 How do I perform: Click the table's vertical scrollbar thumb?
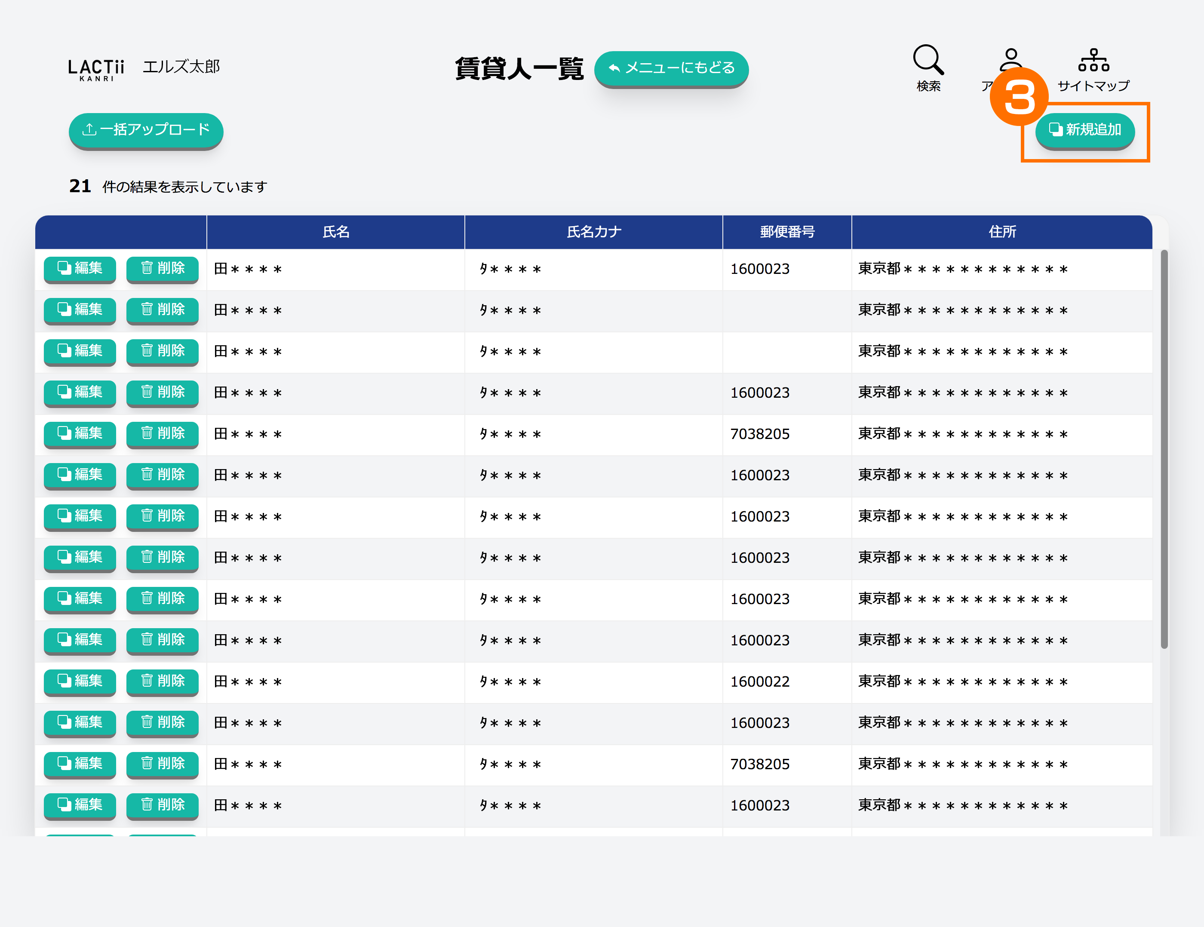pyautogui.click(x=1164, y=449)
